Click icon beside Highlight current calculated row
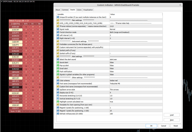 pos(58,102)
